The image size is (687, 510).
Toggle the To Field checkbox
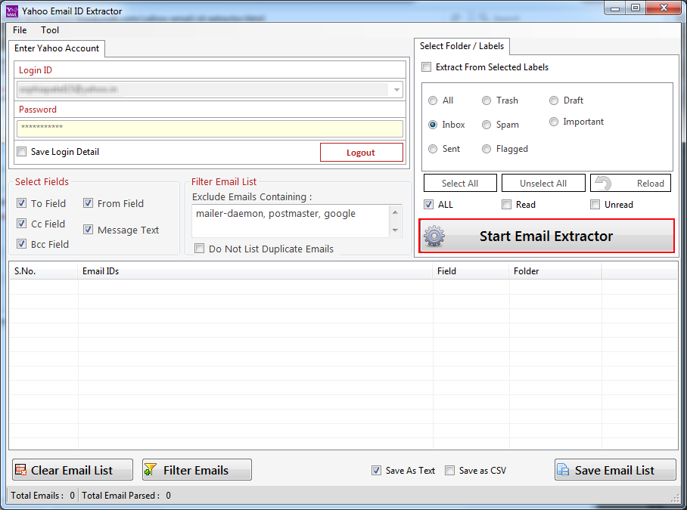[21, 203]
